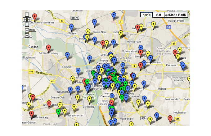The width and height of the screenshot is (211, 136).
Task: Pan the map right with the arrow control
Action: [29, 19]
